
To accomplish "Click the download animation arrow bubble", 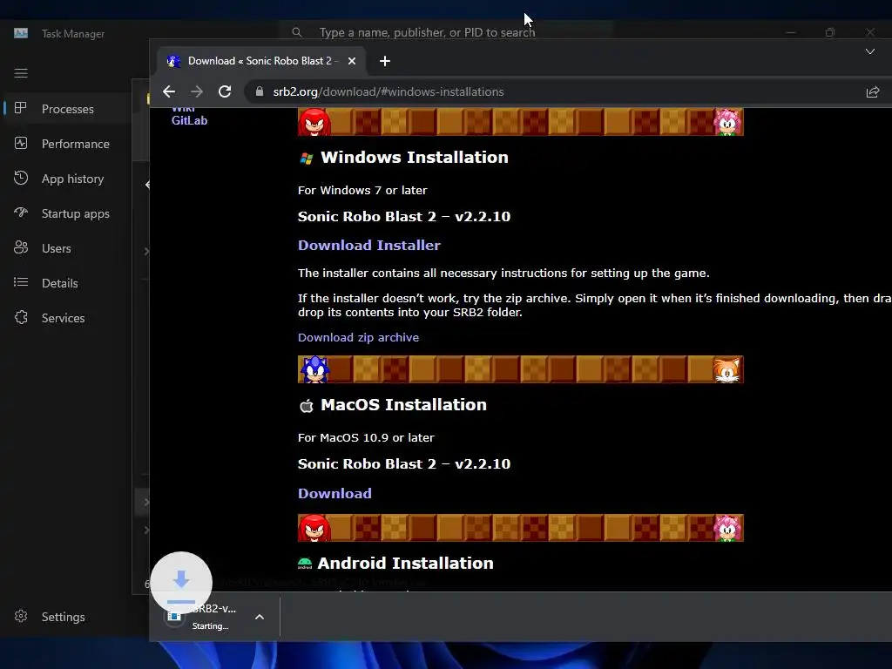I will click(181, 583).
